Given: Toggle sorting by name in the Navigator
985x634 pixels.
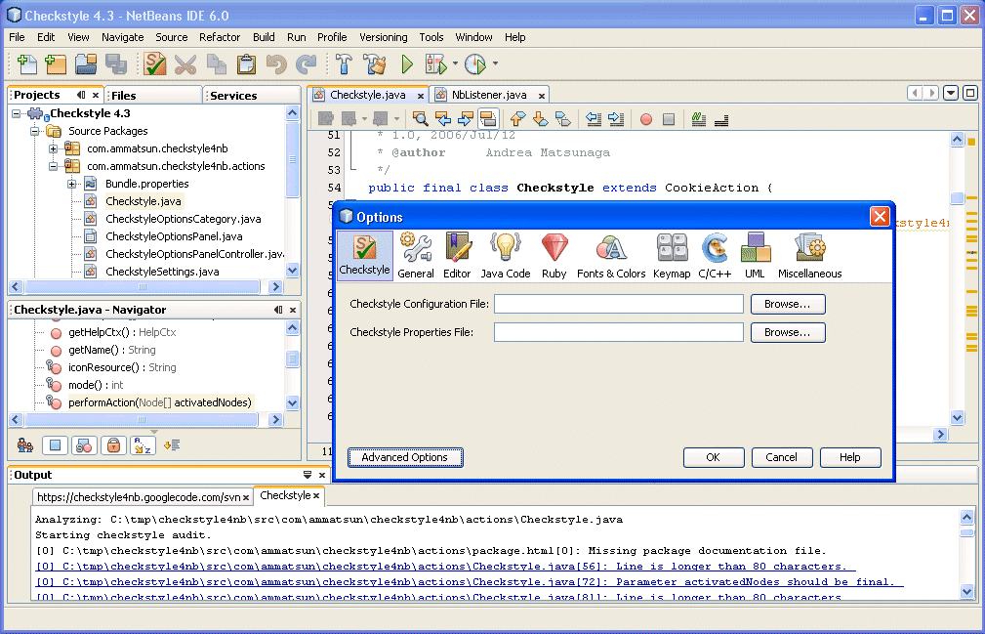Looking at the screenshot, I should coord(143,445).
